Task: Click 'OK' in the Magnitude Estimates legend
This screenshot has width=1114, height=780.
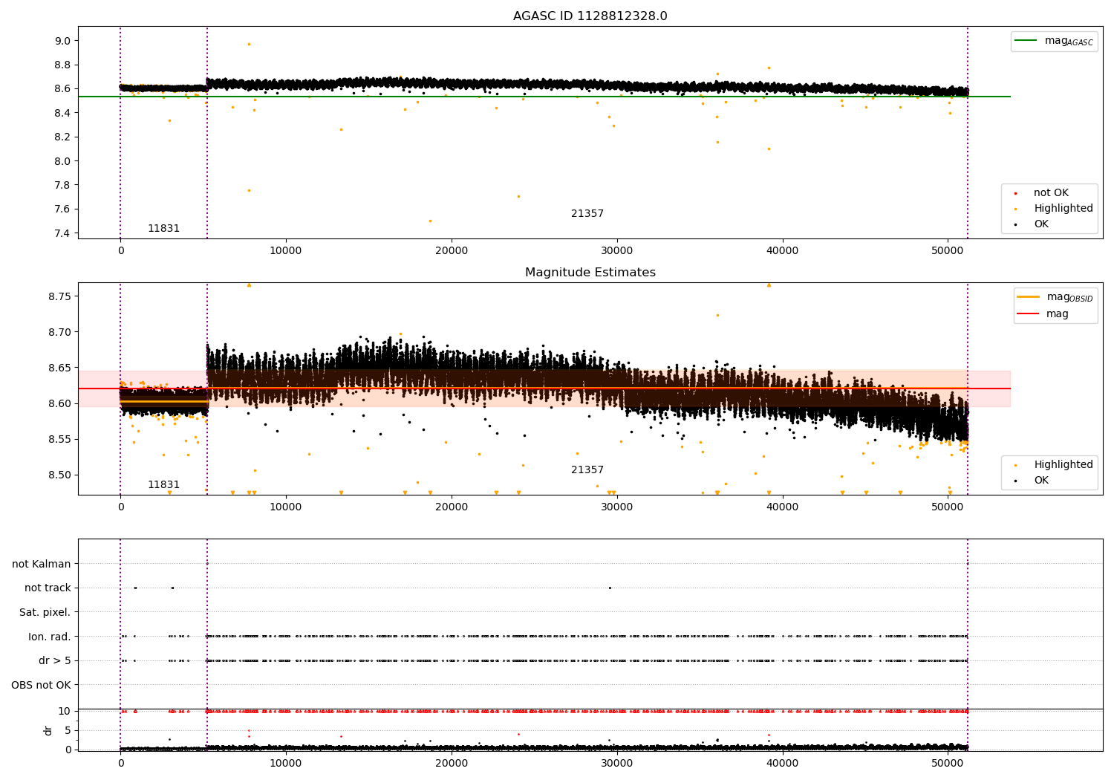Action: pyautogui.click(x=1041, y=481)
